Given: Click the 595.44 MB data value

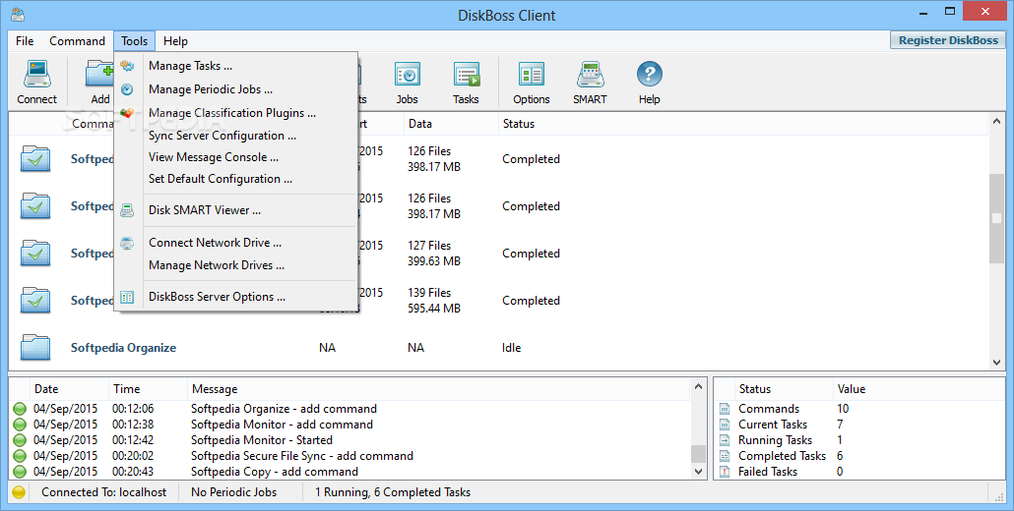Looking at the screenshot, I should click(x=434, y=309).
